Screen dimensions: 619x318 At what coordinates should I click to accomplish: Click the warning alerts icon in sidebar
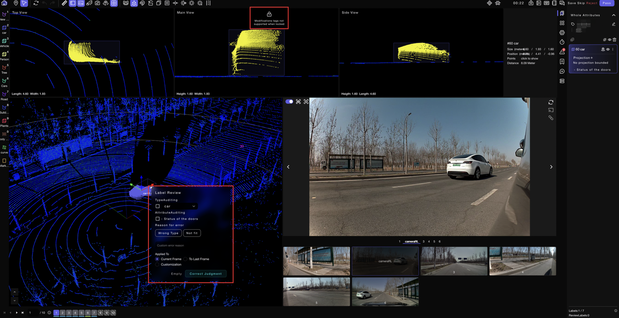[x=562, y=52]
